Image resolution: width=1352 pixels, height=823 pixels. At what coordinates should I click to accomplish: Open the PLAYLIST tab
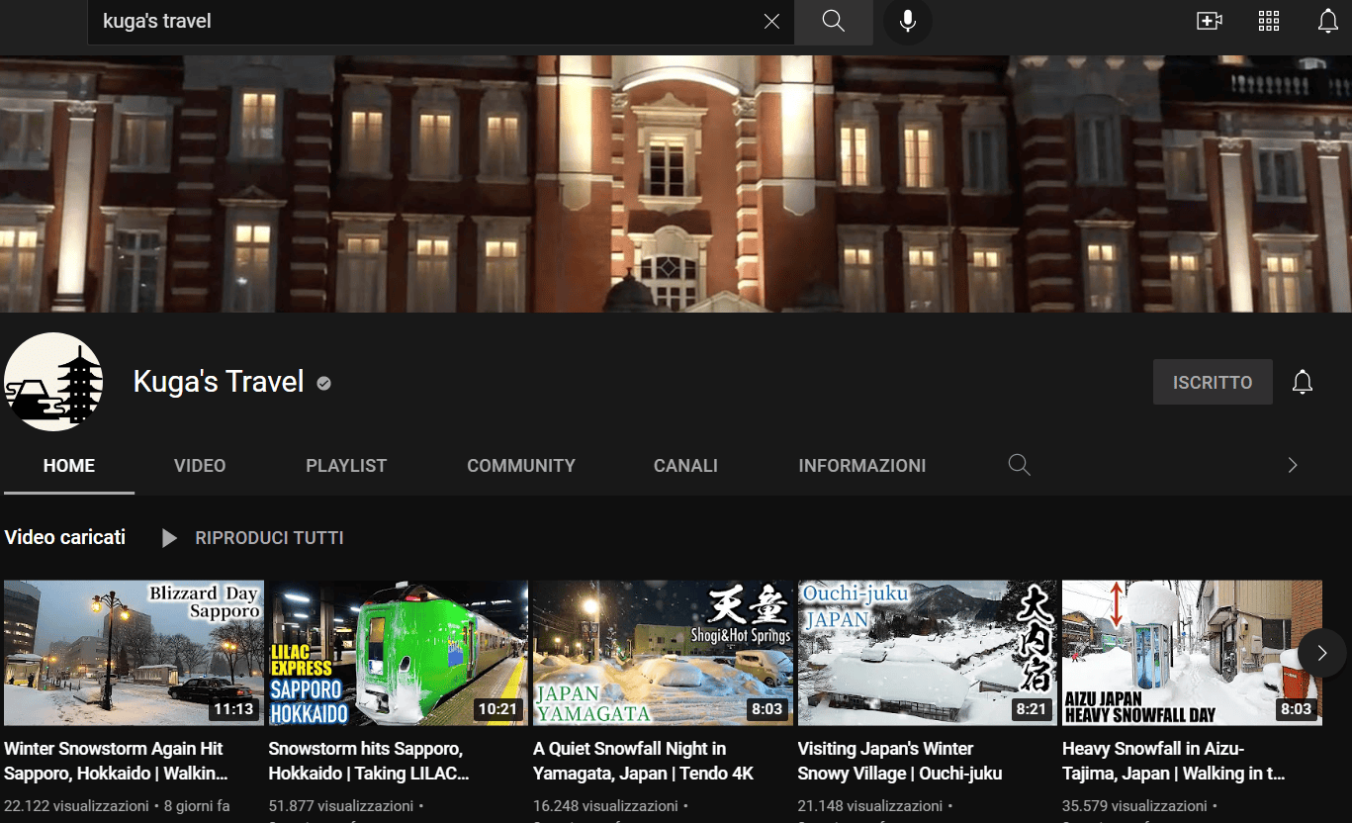point(346,465)
